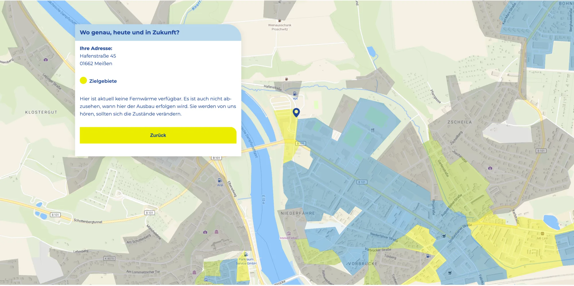Click the Pfarrgasse label
Screen dimensions: 574x286
(x=435, y=96)
